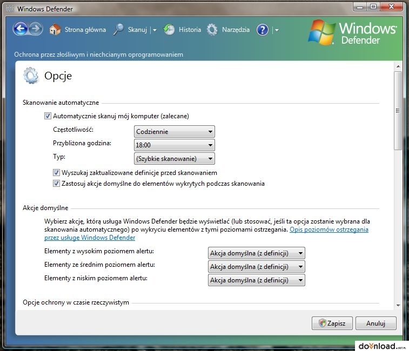Uncheck Automatycznie skanuj mój komputer

click(x=48, y=116)
